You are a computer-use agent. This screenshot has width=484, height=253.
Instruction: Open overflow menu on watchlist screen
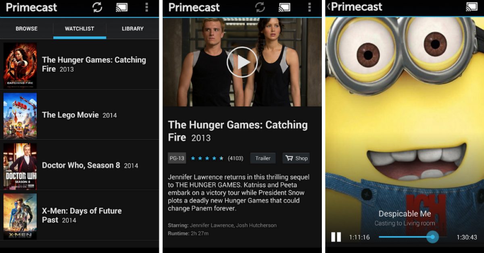pos(146,7)
